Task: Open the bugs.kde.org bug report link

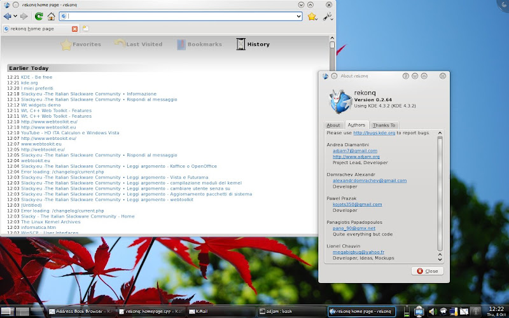Action: pyautogui.click(x=374, y=133)
